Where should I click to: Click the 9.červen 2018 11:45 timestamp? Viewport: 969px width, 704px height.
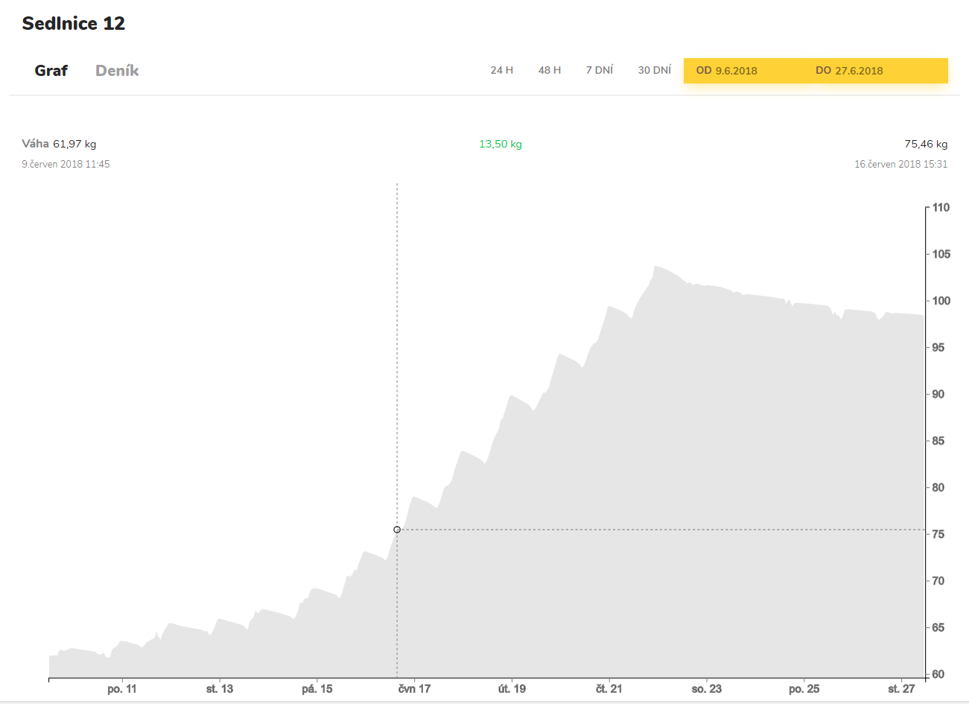[x=66, y=164]
